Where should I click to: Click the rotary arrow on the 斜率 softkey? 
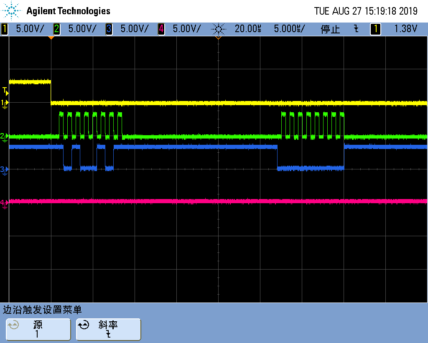click(83, 325)
